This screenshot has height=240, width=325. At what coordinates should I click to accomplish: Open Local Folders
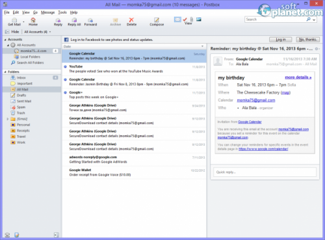[x=30, y=57]
